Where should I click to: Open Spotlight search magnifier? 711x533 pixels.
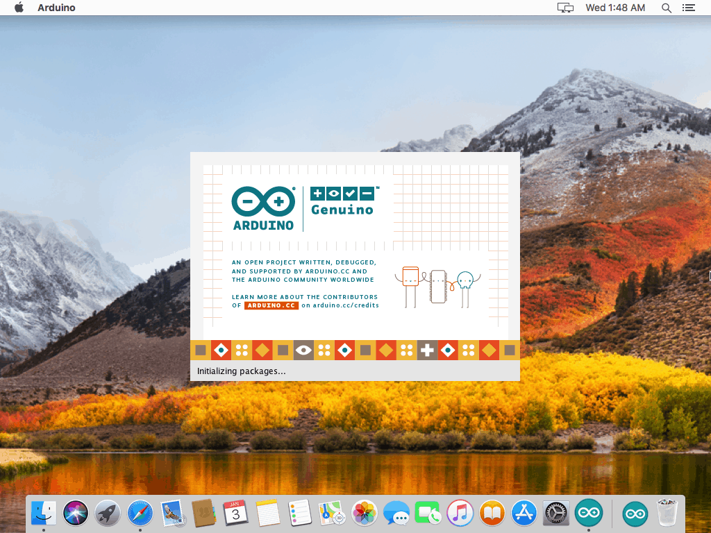point(666,8)
